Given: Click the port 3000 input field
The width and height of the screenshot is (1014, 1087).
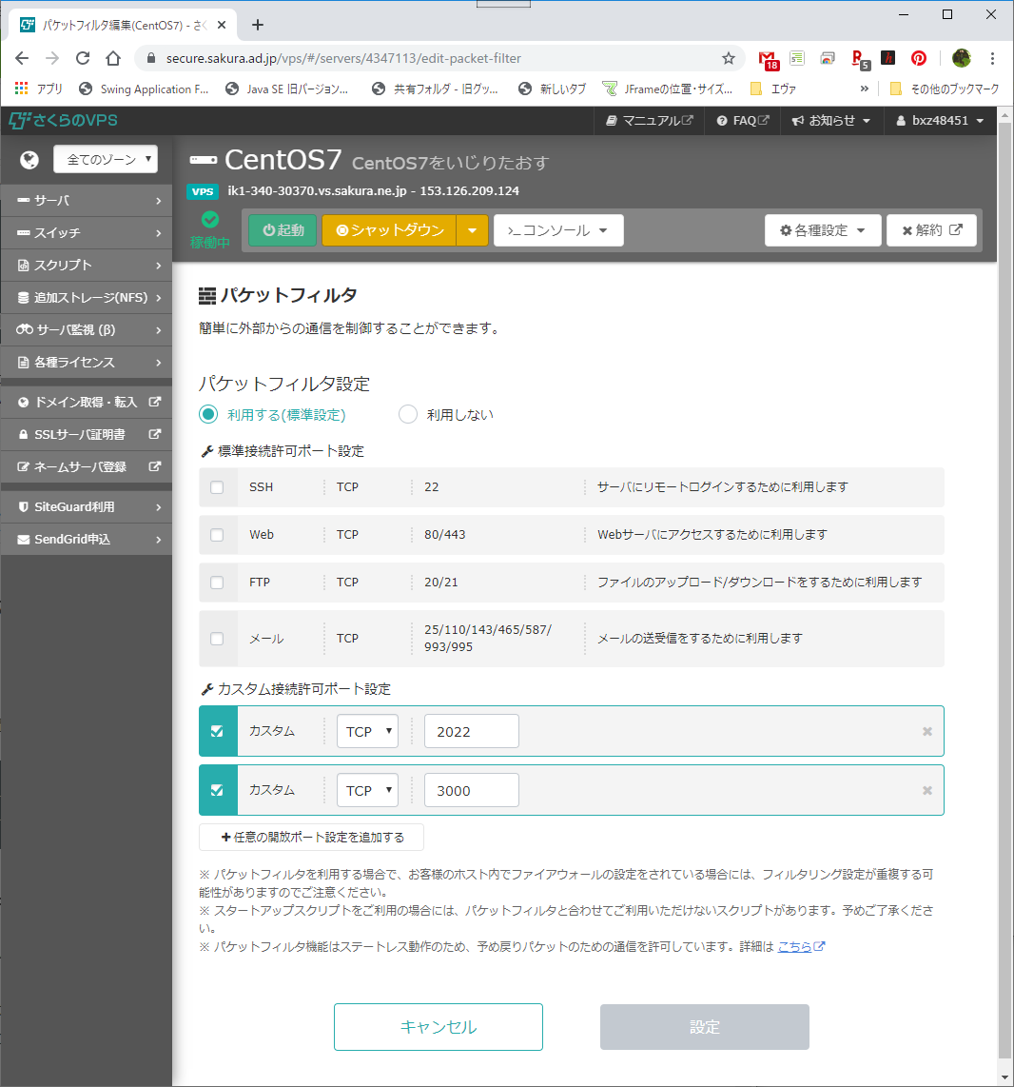Looking at the screenshot, I should pyautogui.click(x=471, y=789).
